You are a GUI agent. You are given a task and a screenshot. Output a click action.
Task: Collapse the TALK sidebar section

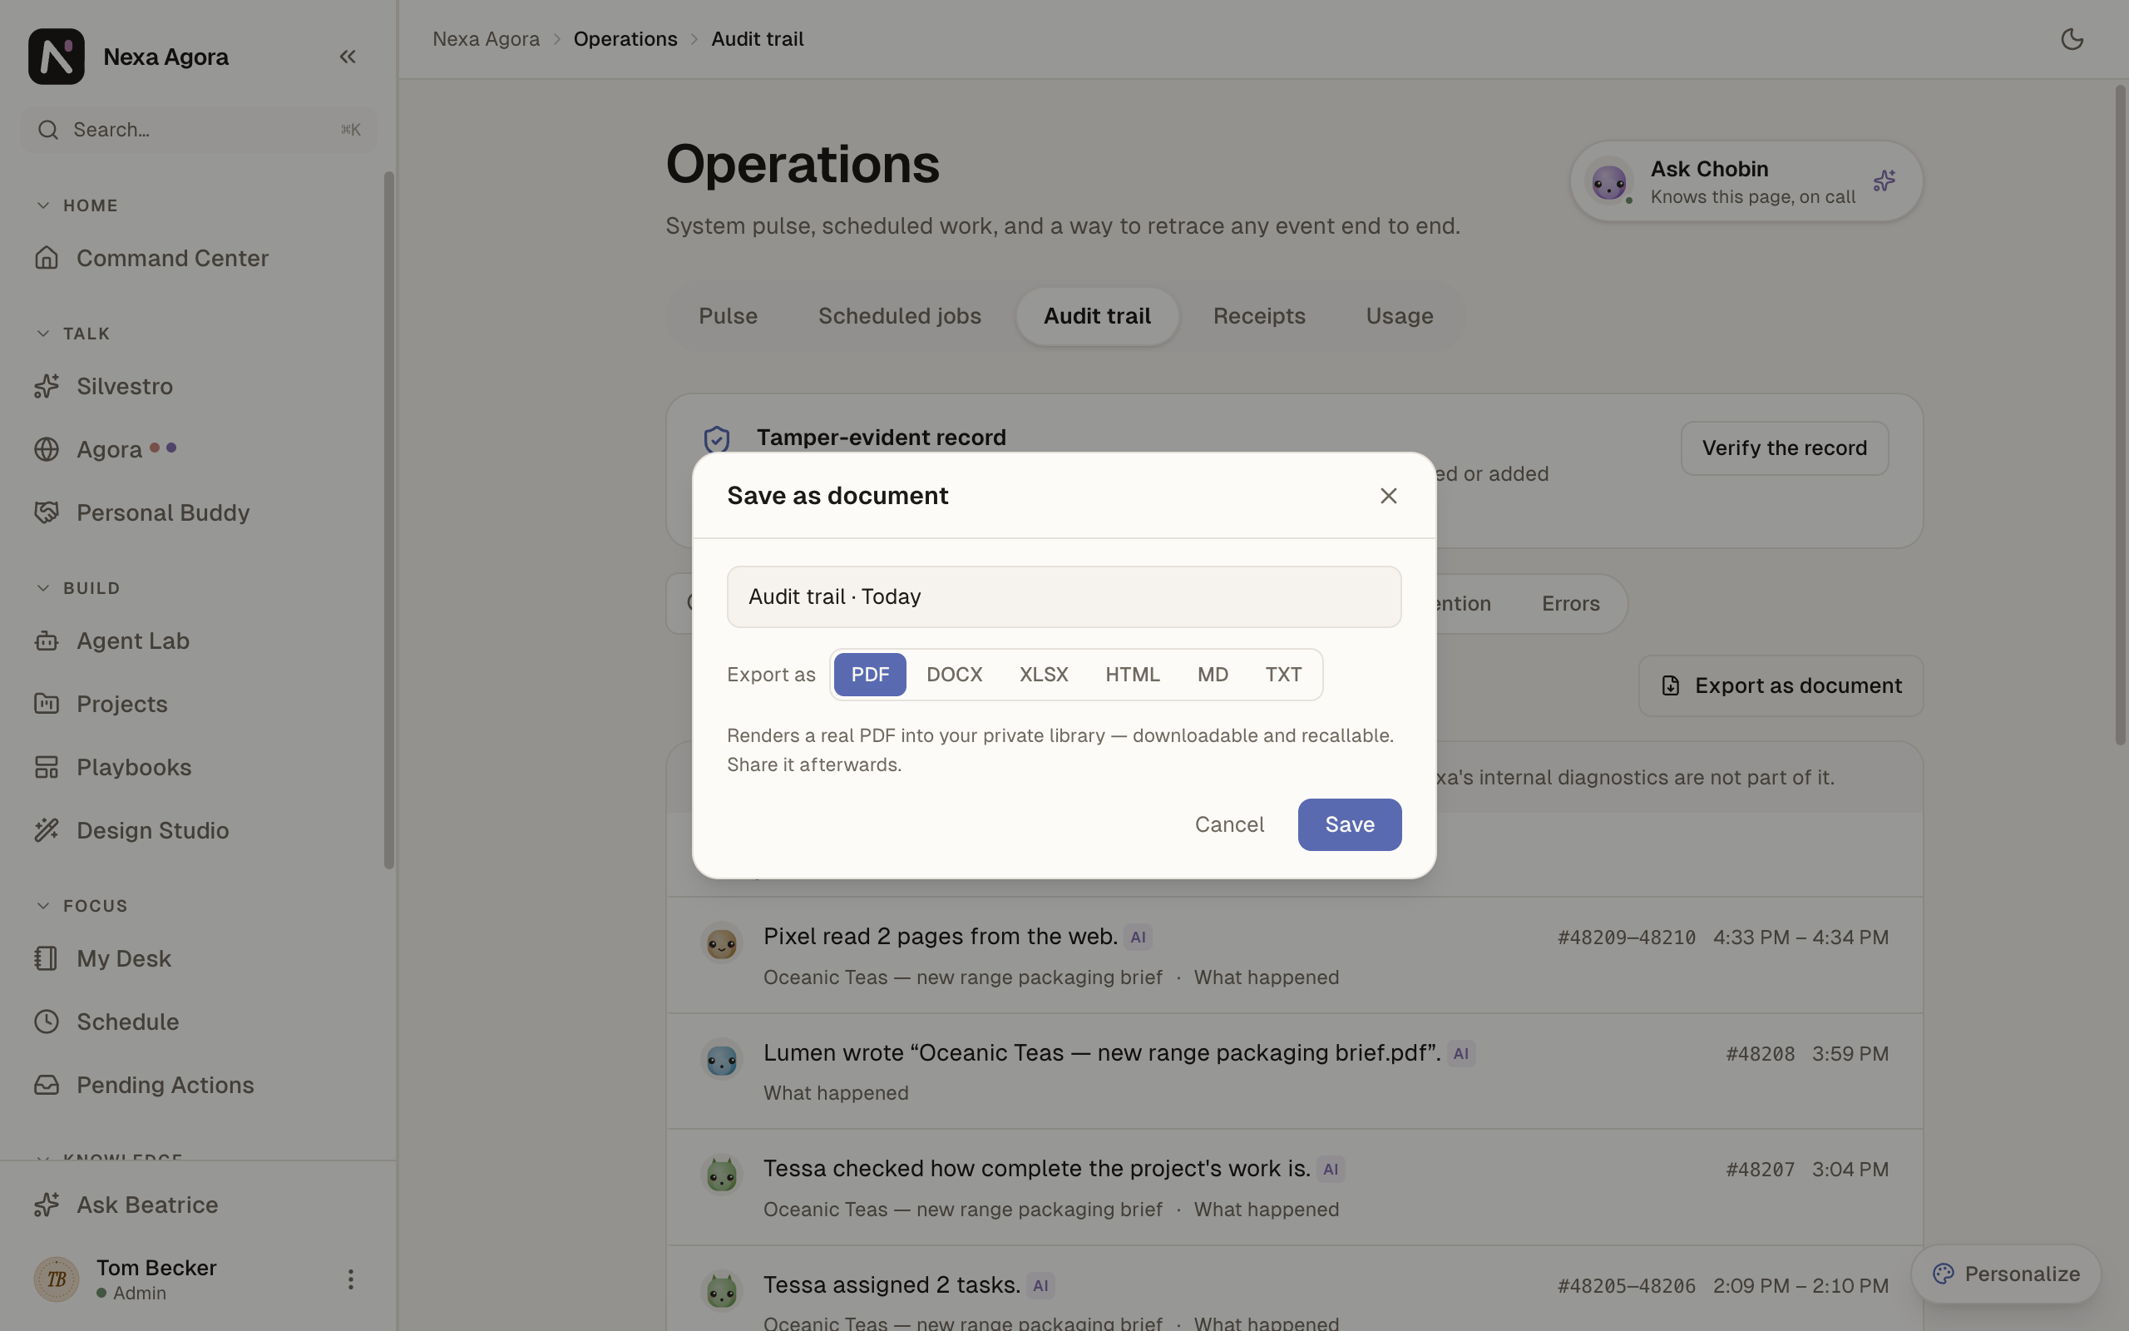73,334
